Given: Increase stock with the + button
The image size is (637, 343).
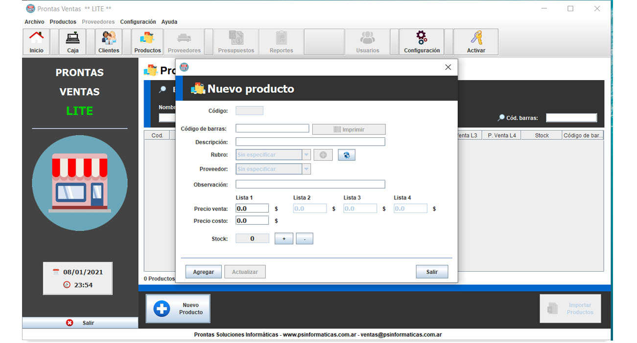Looking at the screenshot, I should coord(284,238).
